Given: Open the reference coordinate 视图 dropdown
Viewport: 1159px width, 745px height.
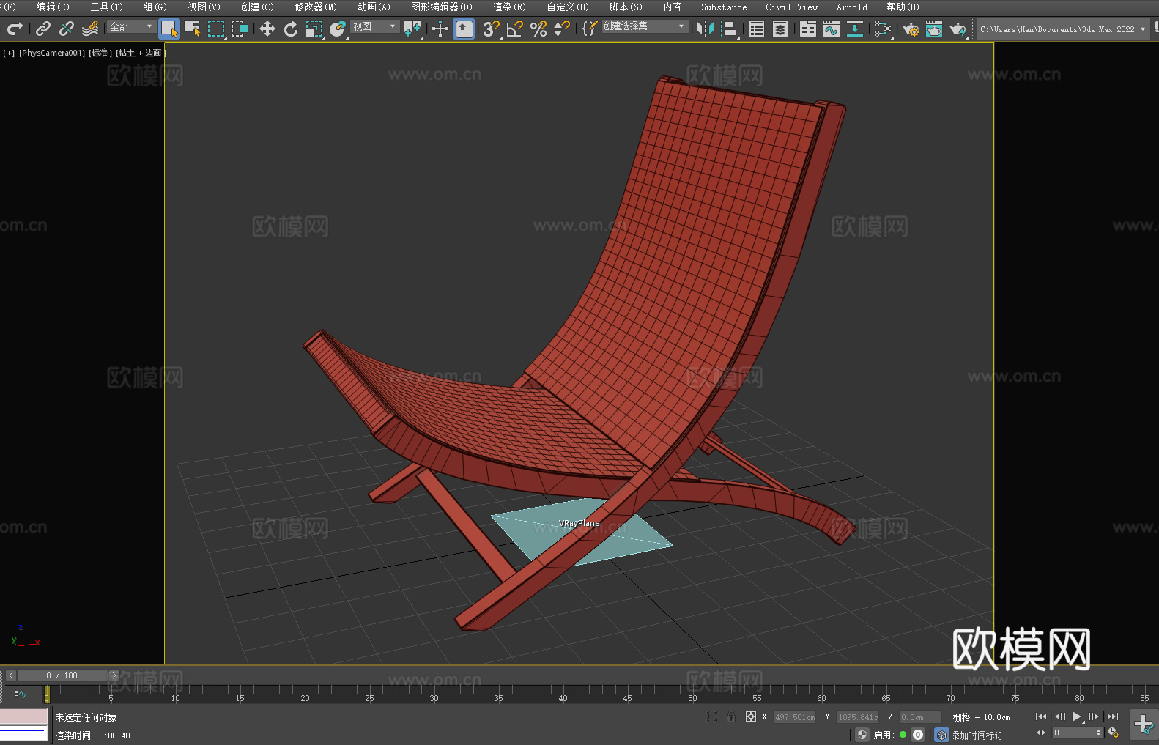Looking at the screenshot, I should pos(374,26).
